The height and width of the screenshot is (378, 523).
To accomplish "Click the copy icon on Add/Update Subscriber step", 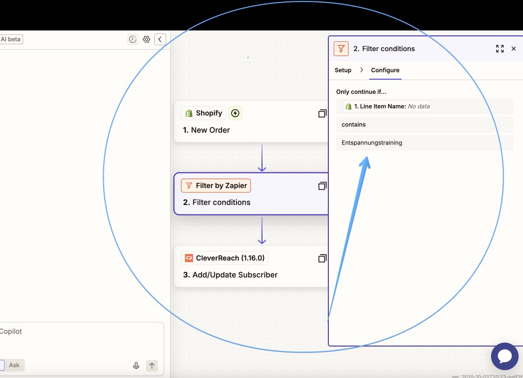I will (322, 258).
